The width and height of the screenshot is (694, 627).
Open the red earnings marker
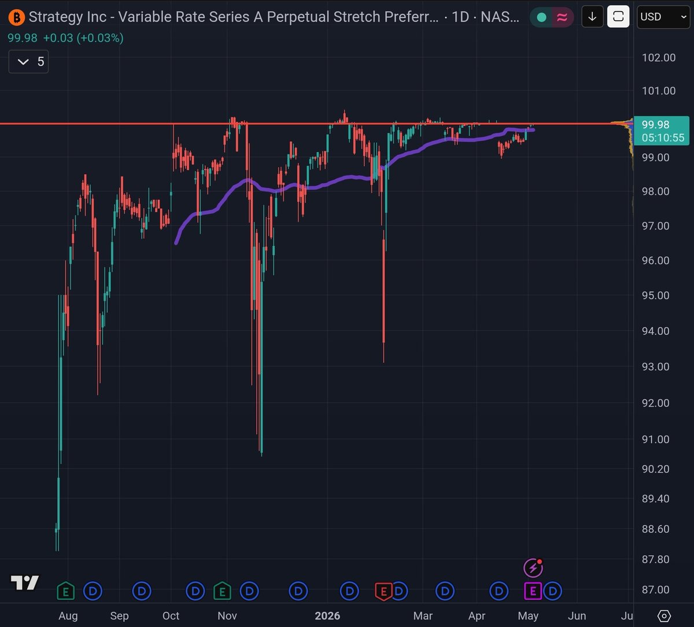coord(382,591)
